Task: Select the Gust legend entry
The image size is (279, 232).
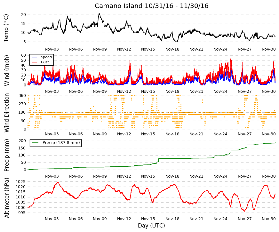Action: click(x=40, y=62)
